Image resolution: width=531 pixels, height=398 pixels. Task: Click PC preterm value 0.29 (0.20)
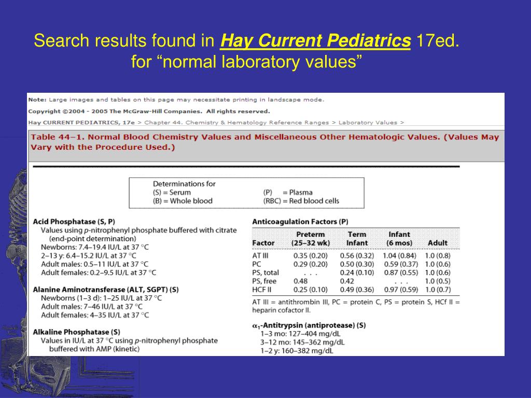[x=311, y=264]
